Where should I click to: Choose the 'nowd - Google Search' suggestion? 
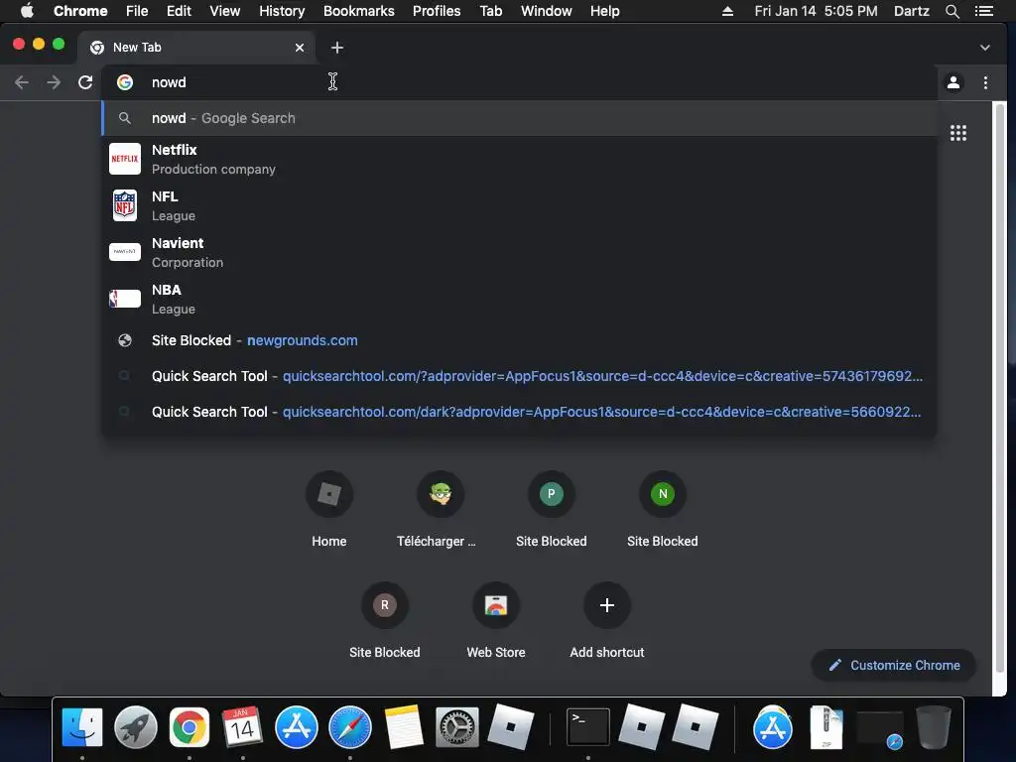[519, 118]
